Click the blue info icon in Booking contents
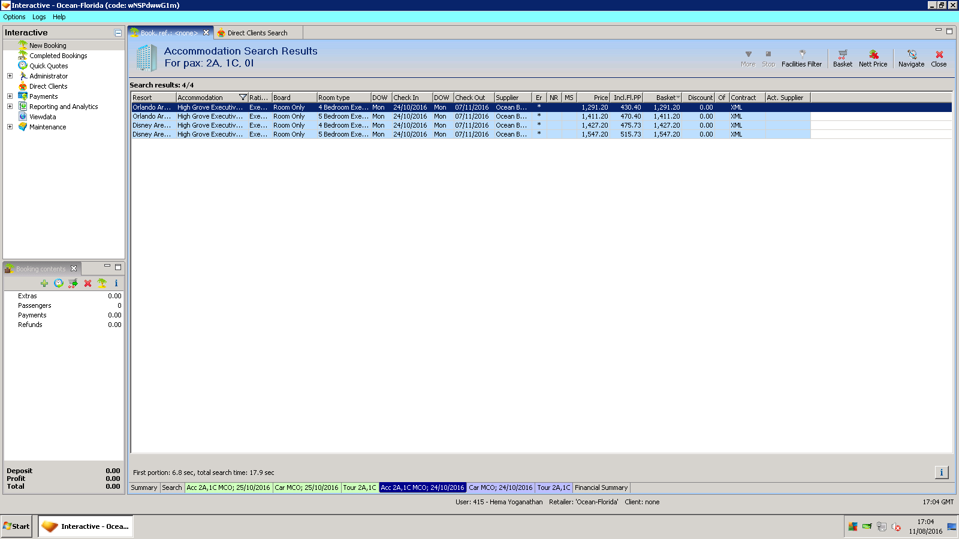 click(x=116, y=283)
